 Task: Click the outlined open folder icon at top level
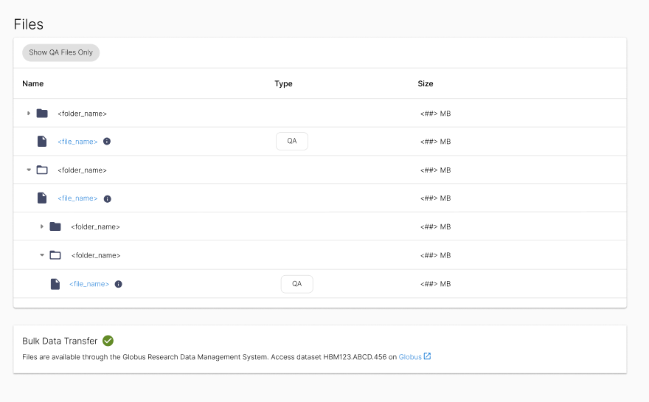click(x=42, y=170)
